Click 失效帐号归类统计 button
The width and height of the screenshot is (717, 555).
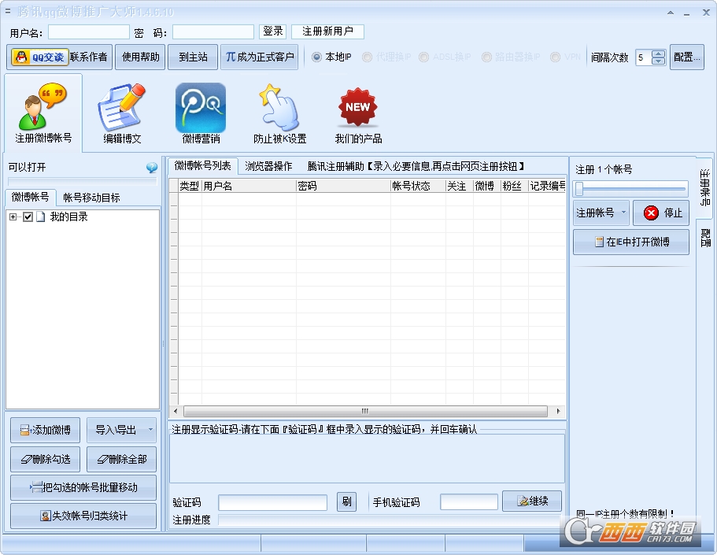coord(83,516)
